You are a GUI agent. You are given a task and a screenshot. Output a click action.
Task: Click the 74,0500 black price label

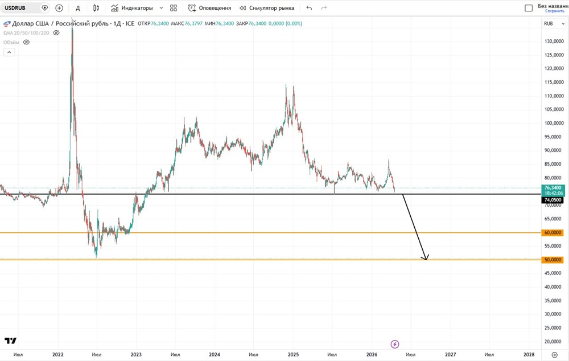(x=552, y=200)
